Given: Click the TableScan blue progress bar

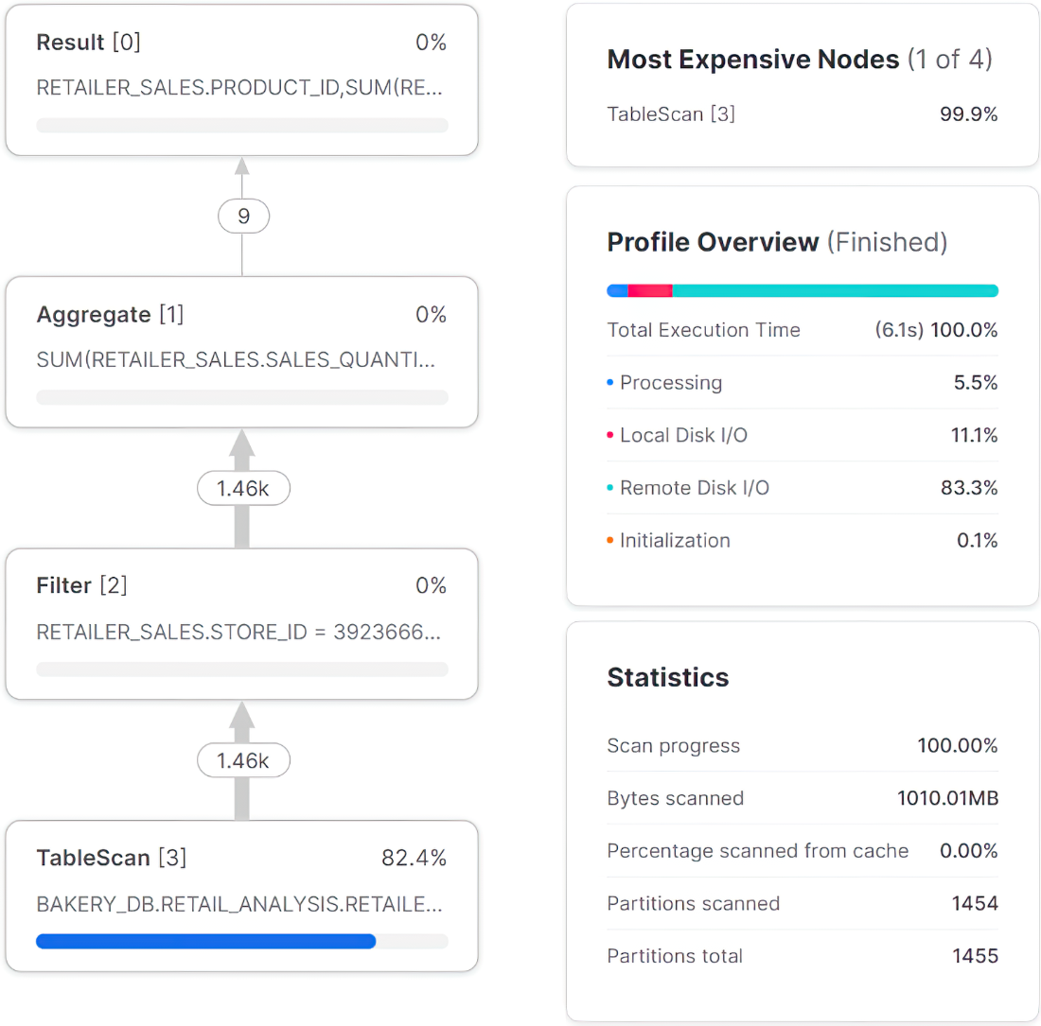Looking at the screenshot, I should pyautogui.click(x=205, y=941).
